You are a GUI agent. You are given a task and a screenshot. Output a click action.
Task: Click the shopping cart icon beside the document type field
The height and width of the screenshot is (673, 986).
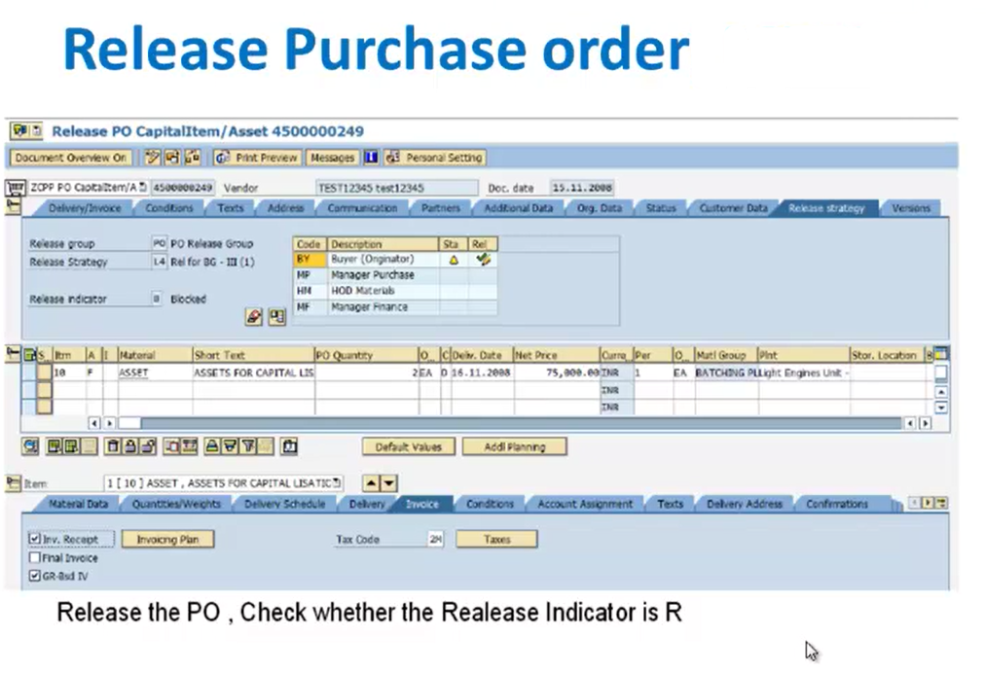(16, 188)
